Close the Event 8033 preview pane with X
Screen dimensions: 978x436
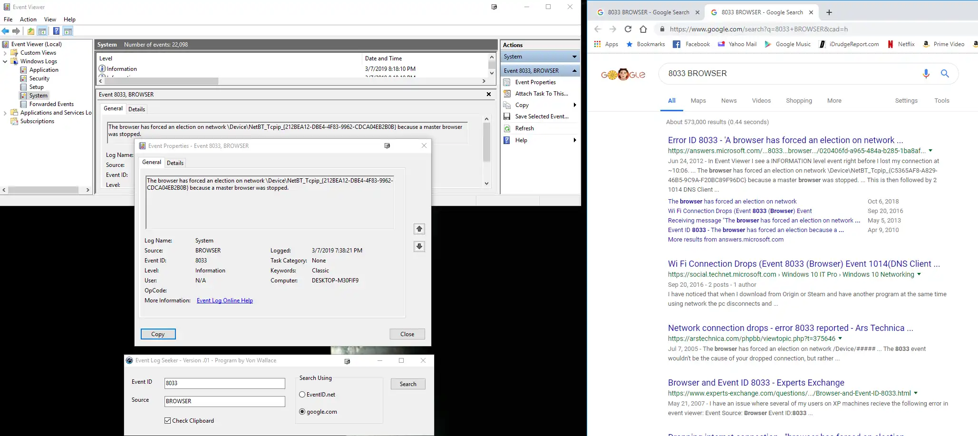coord(489,94)
